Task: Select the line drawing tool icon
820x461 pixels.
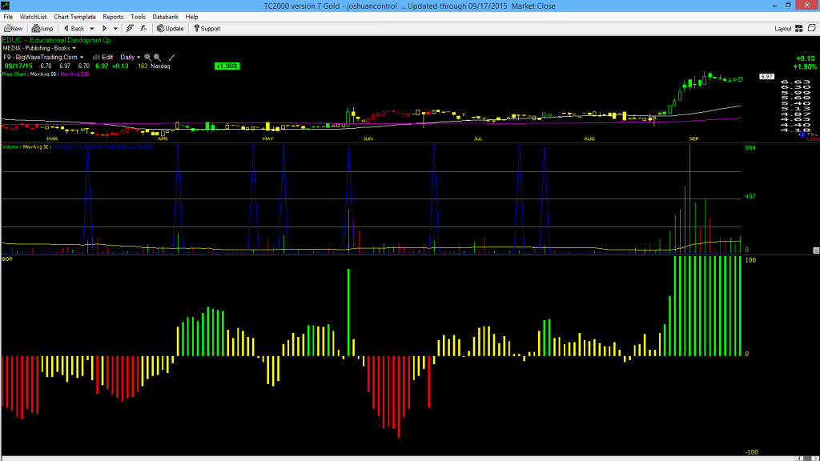Action: (x=171, y=57)
